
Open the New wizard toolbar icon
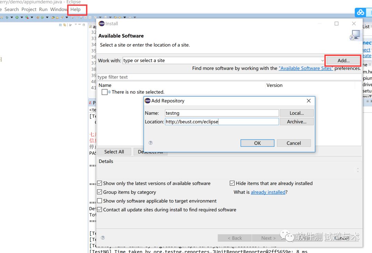coord(2,18)
